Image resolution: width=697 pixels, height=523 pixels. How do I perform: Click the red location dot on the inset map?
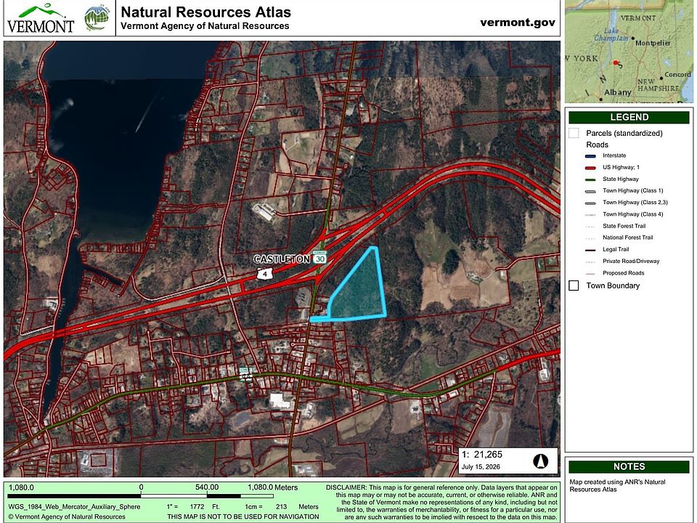tap(616, 62)
